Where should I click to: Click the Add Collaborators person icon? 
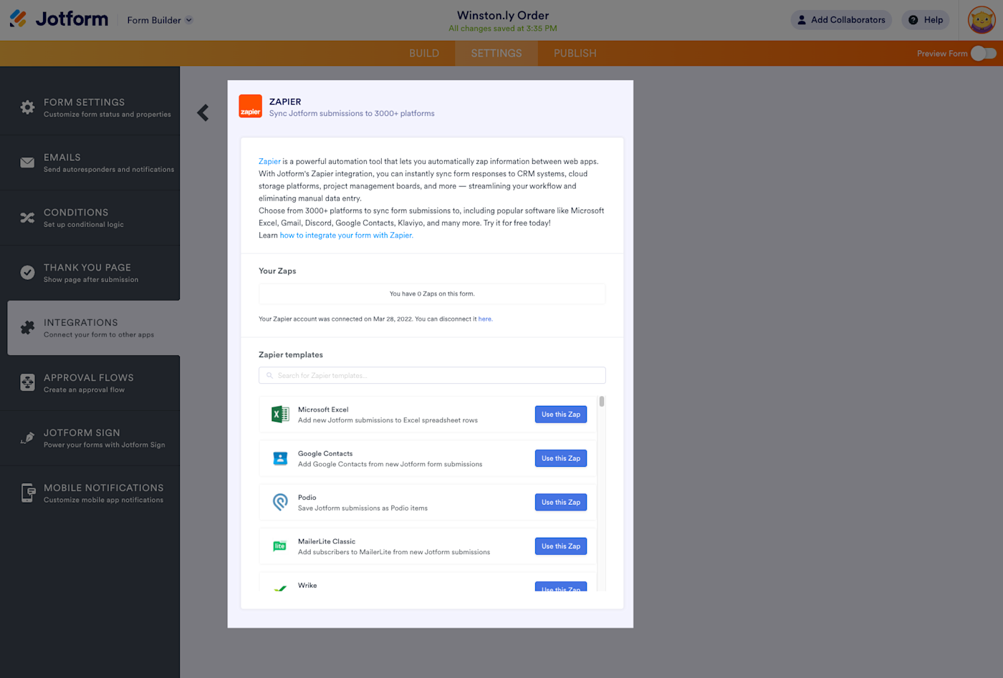802,20
